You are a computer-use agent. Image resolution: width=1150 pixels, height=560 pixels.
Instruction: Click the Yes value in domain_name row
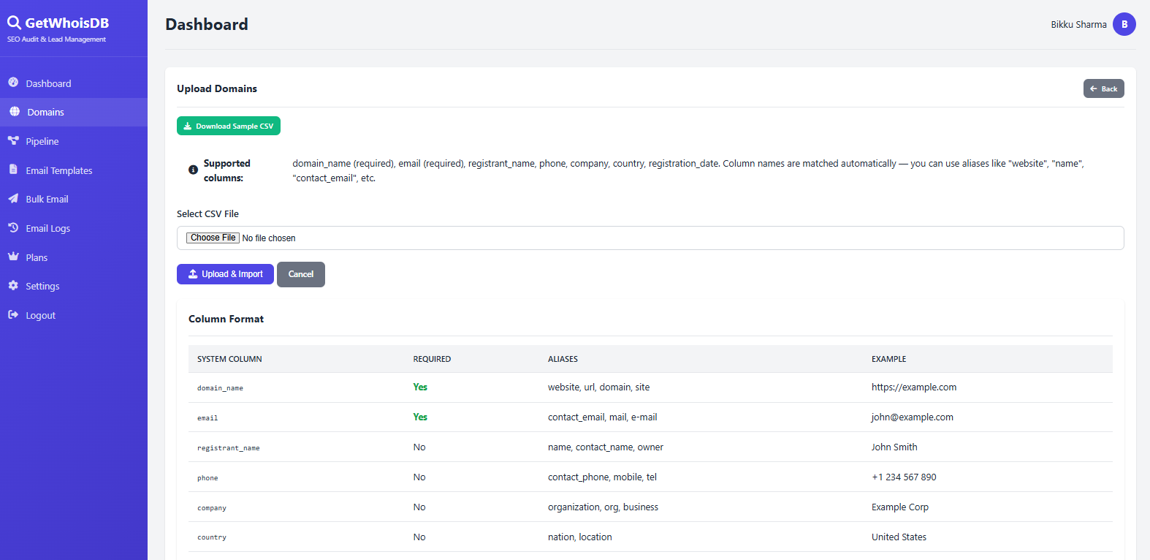[x=420, y=387]
